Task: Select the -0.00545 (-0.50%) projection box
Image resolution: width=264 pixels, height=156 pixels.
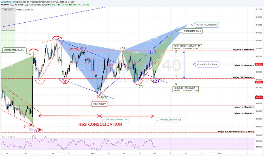Action: click(186, 89)
